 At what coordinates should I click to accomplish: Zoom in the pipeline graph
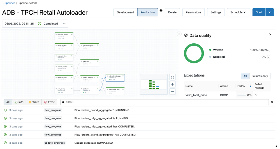(x=172, y=84)
